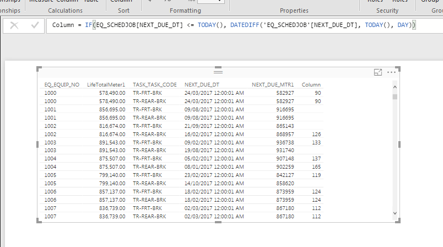Select the cell with value 907148
This screenshot has height=247, width=443.
click(x=285, y=159)
